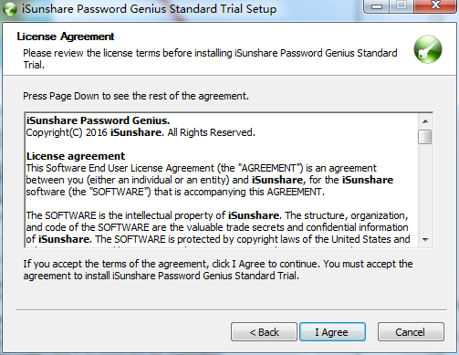The image size is (459, 355).
Task: Click the window title 'iSunshare Password Genius Standard Trial Setup'
Action: (149, 9)
